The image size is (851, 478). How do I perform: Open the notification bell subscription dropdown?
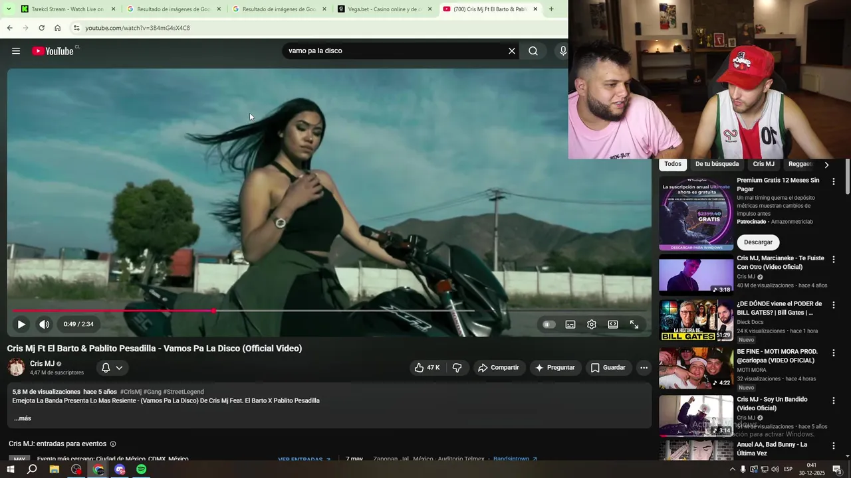[112, 367]
